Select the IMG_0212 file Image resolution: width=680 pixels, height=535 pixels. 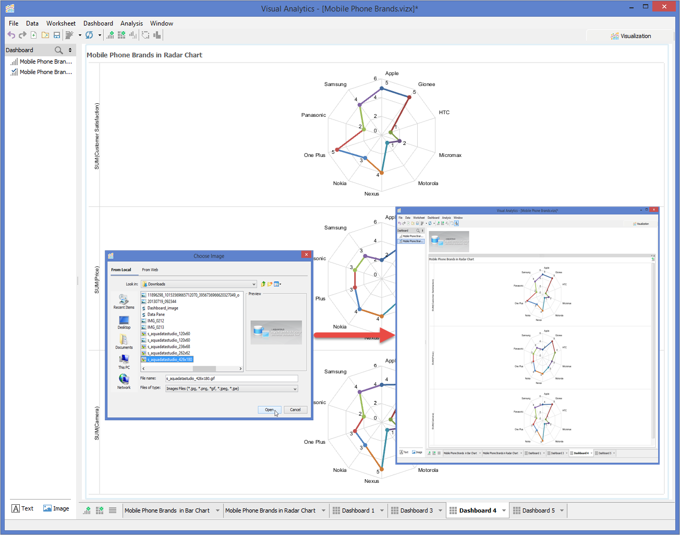pyautogui.click(x=152, y=321)
